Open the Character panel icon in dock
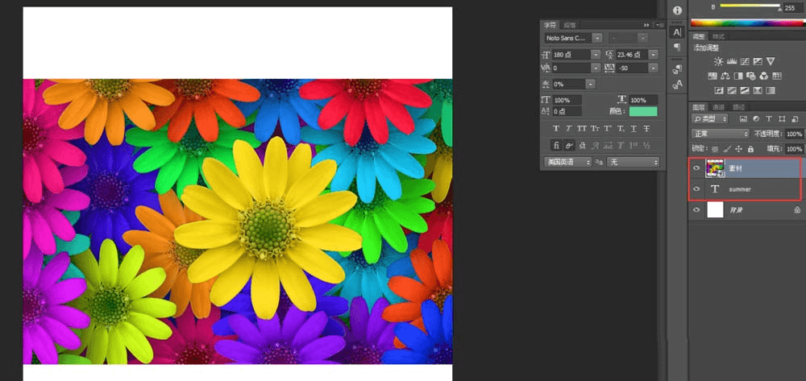Image resolution: width=806 pixels, height=381 pixels. tap(678, 32)
